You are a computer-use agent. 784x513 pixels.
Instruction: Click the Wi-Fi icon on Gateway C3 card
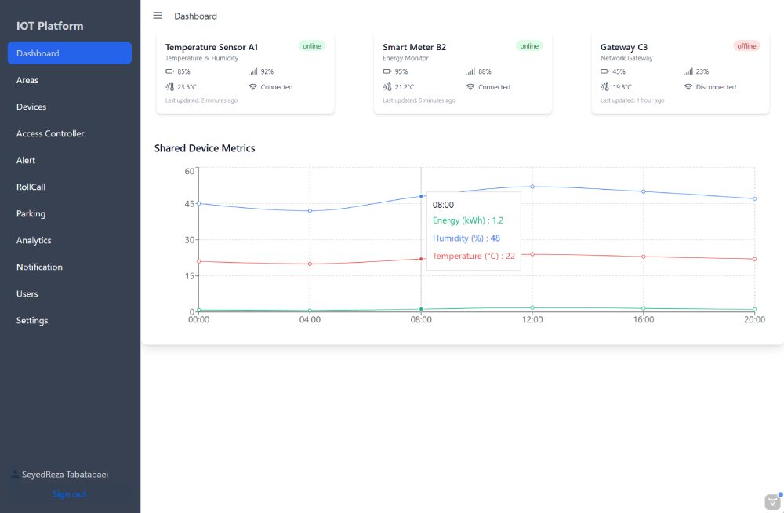pos(688,87)
